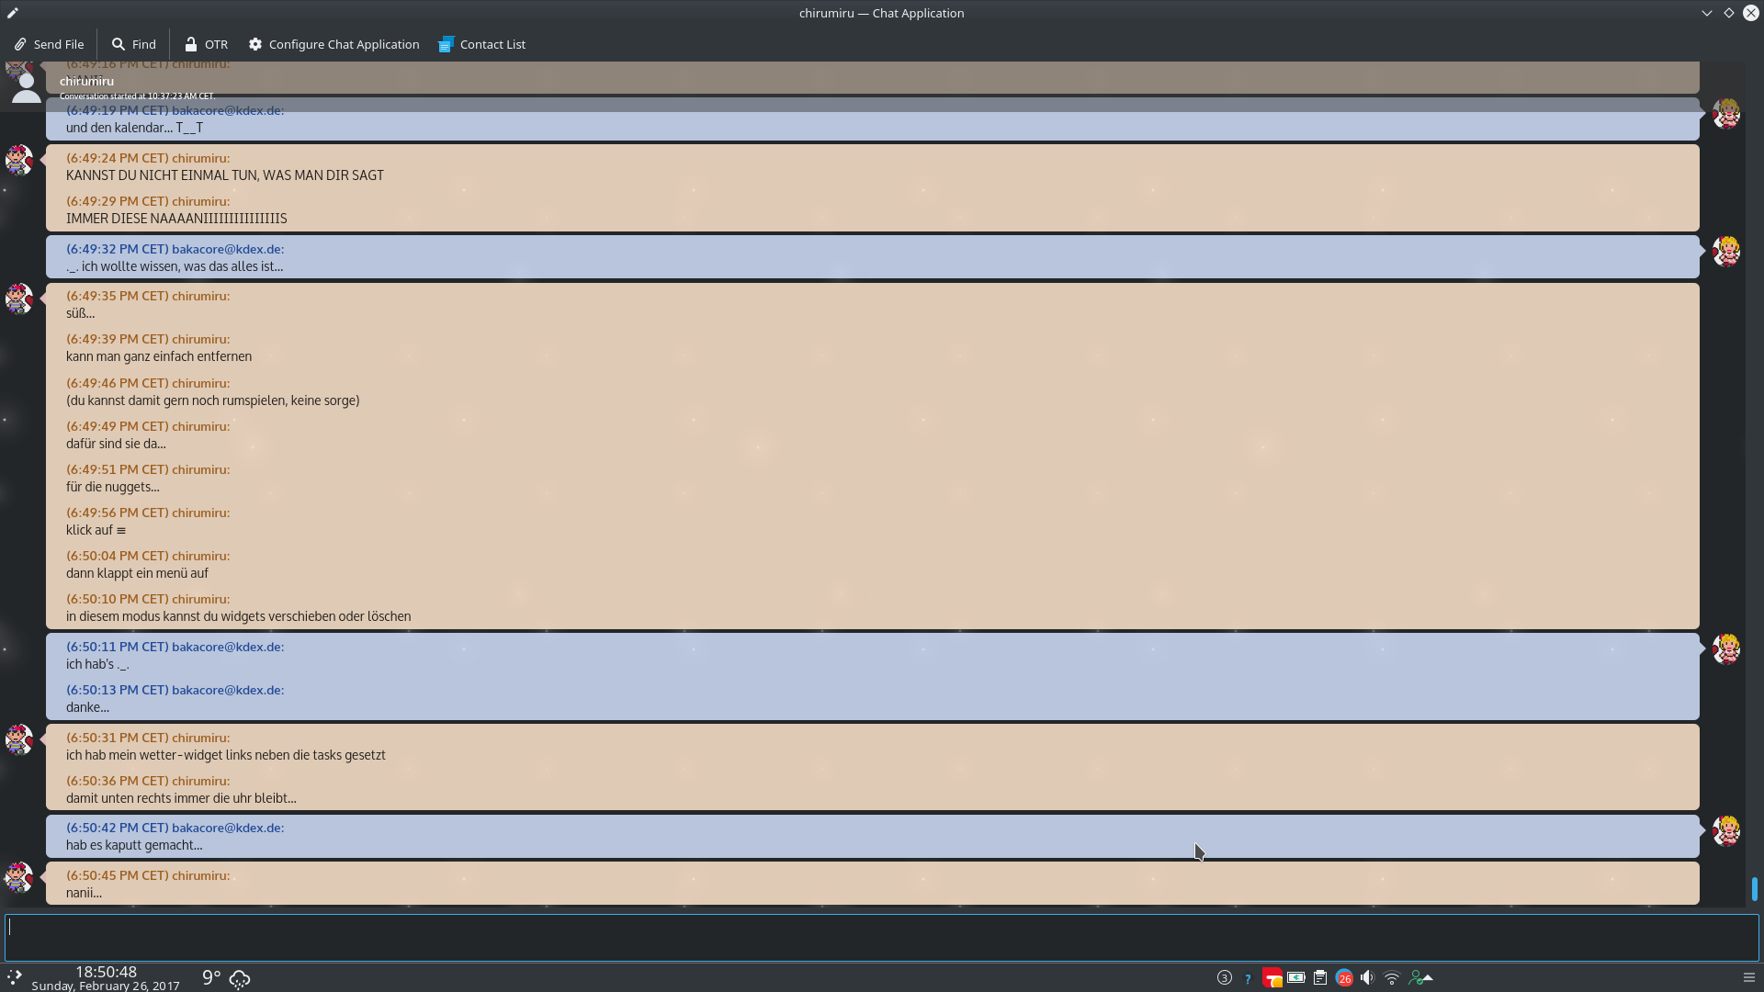Click the message "nanii..."
1764x992 pixels.
pos(84,893)
